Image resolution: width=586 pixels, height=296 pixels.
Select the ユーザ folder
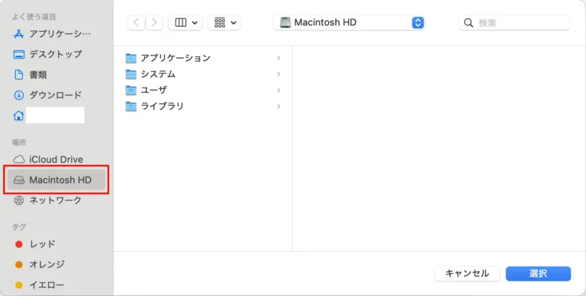point(204,91)
